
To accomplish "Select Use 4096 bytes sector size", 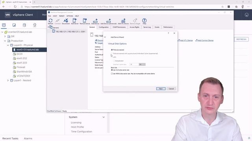I will click(112, 74).
